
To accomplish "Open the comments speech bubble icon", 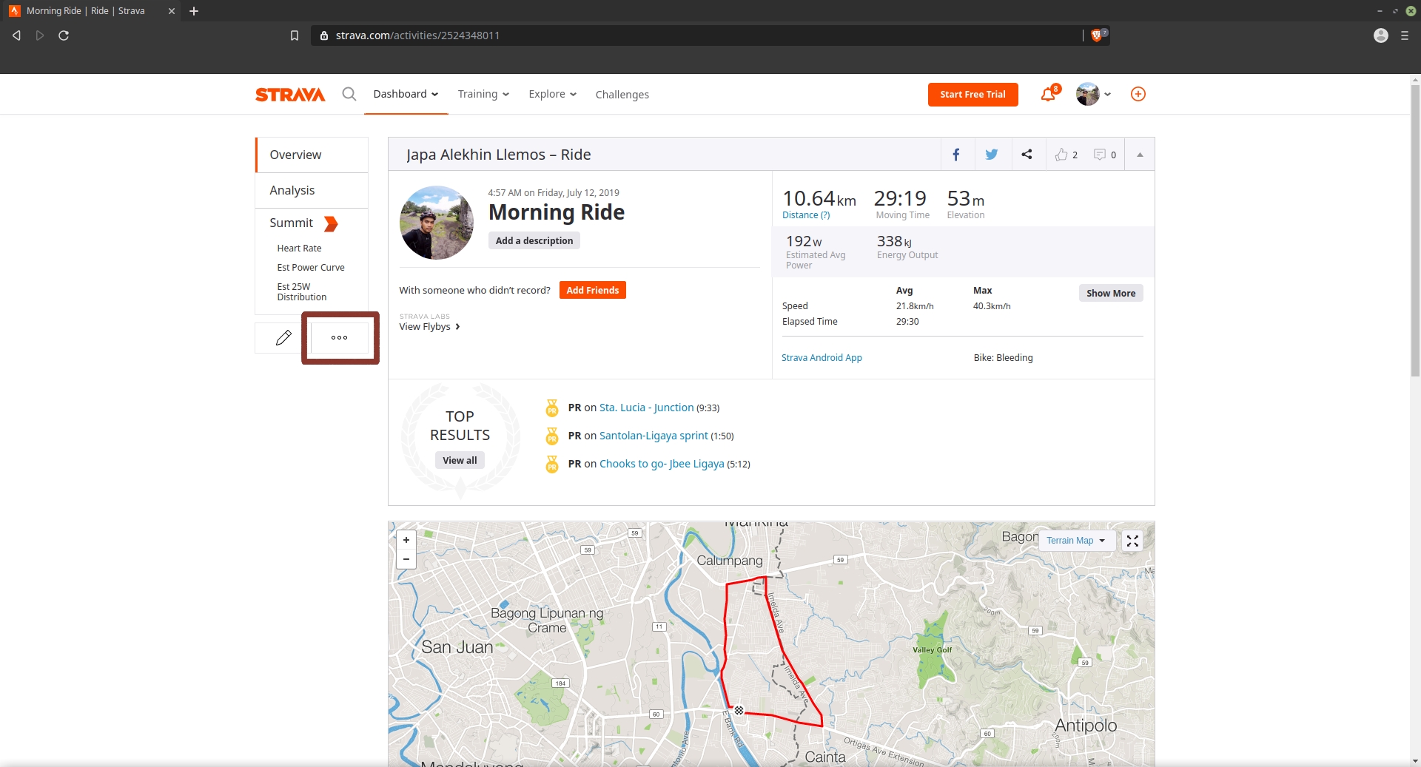I will pos(1100,155).
